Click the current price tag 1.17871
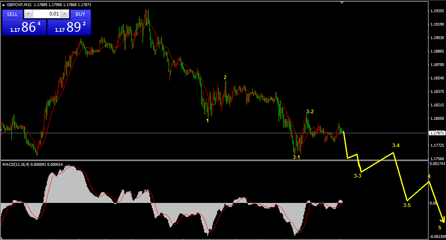Viewport: 446px width, 240px height. tap(437, 133)
